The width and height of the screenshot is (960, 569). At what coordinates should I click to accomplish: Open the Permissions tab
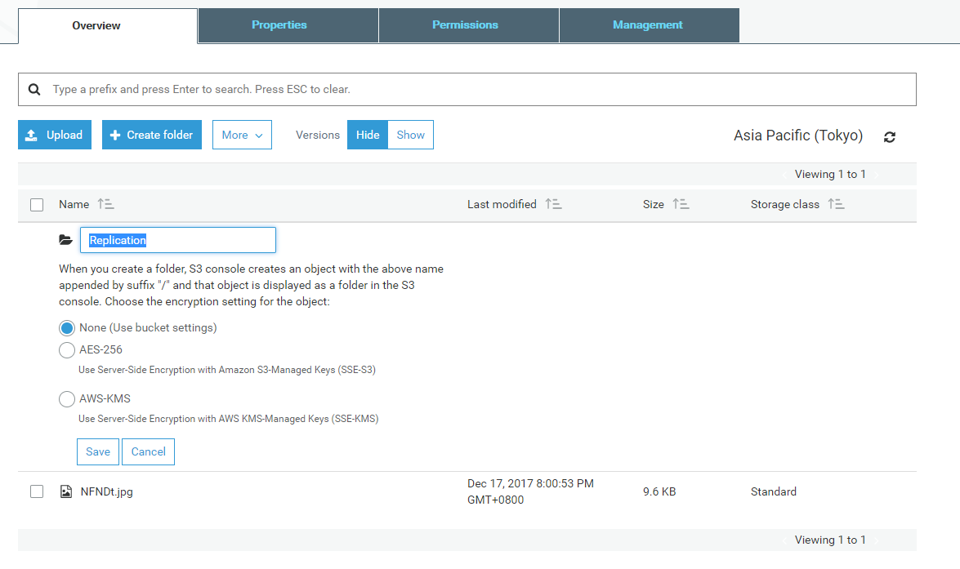pos(465,25)
